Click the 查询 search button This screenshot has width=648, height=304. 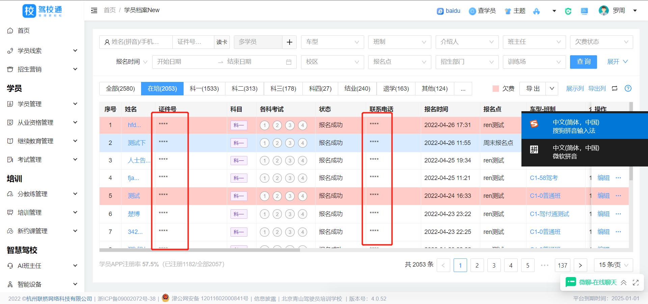[584, 62]
